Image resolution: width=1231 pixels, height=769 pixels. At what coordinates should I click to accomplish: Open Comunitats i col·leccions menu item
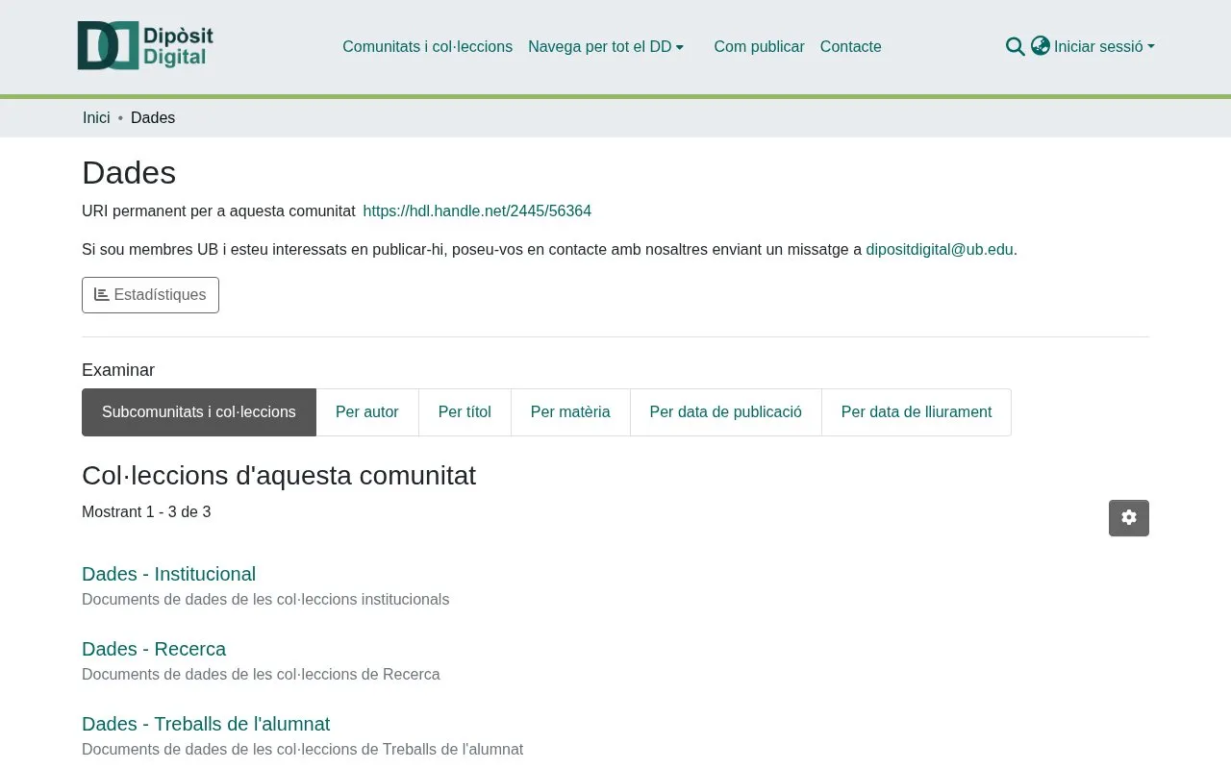coord(427,46)
